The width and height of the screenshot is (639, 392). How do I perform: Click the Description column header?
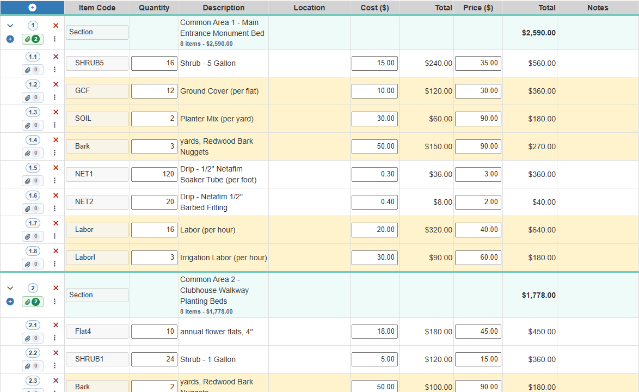coord(224,8)
